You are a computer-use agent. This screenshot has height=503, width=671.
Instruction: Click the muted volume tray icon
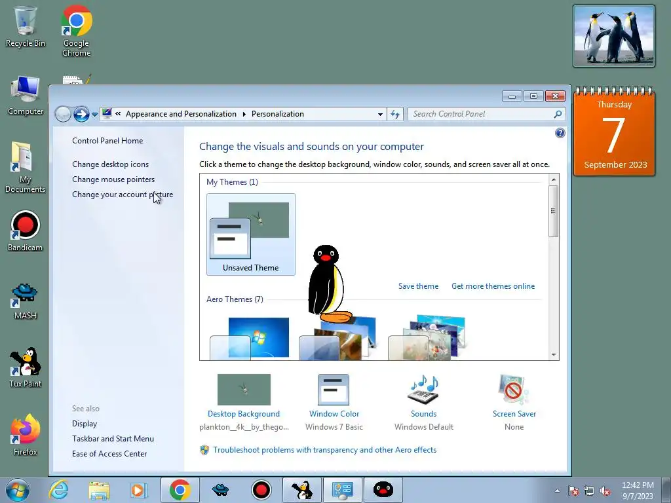pyautogui.click(x=605, y=491)
